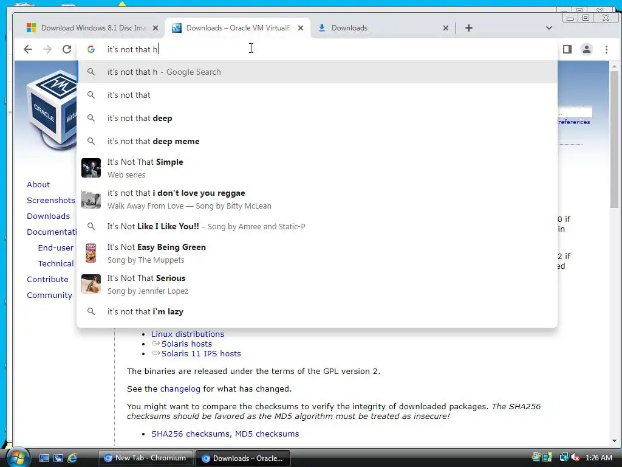Open the SHA256 checksums link
Viewport: 622px width, 467px height.
point(191,434)
